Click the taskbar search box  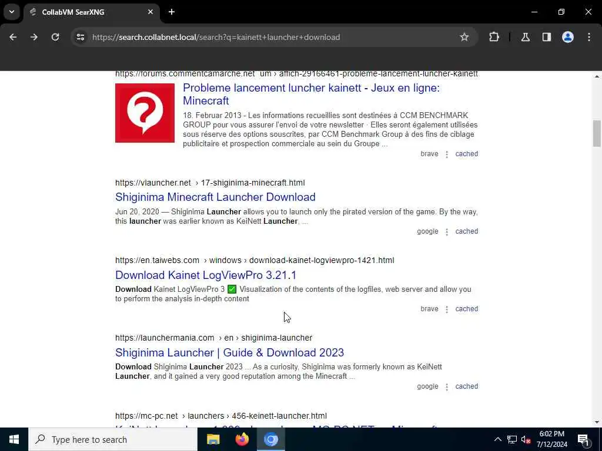113,439
